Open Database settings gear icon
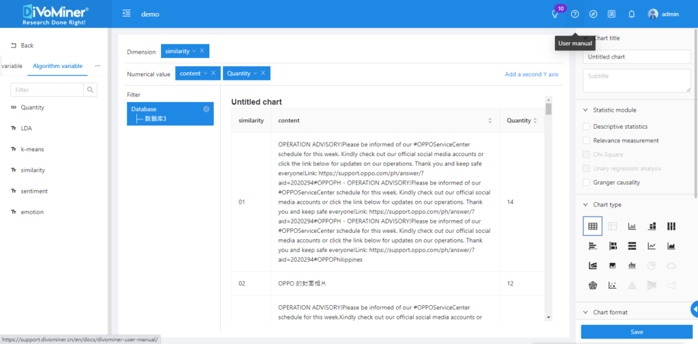This screenshot has height=344, width=698. (x=207, y=109)
